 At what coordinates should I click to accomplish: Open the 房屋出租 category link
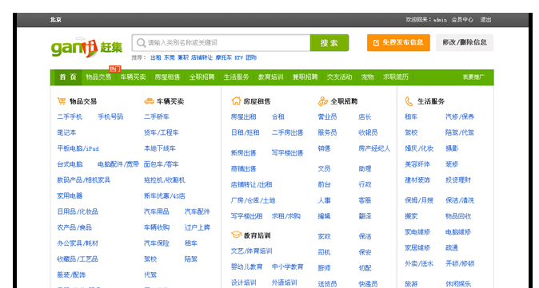pyautogui.click(x=244, y=117)
